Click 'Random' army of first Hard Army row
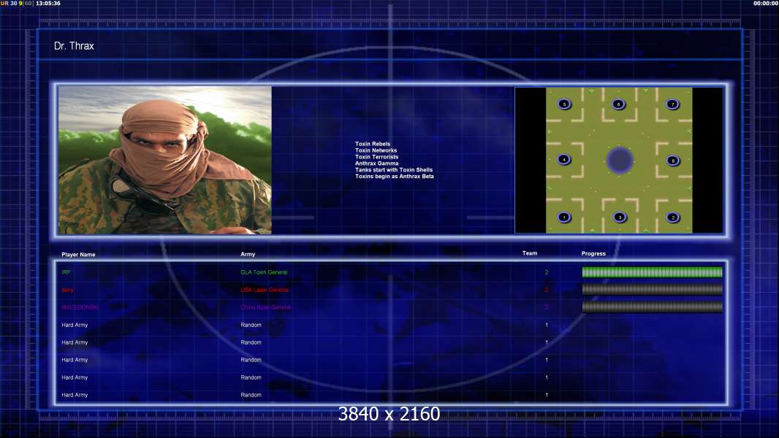Viewport: 779px width, 438px height. point(251,325)
